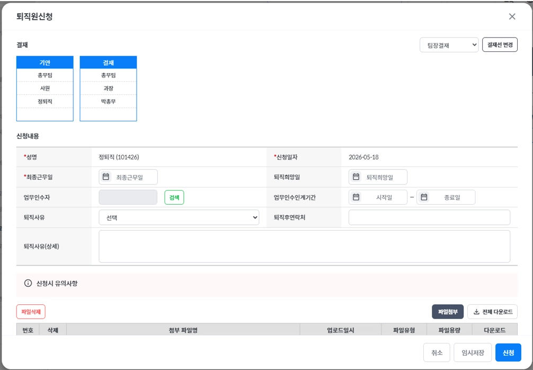Focus the 퇴직희망일 date field
Screen dimensions: 533x370
tap(378, 177)
